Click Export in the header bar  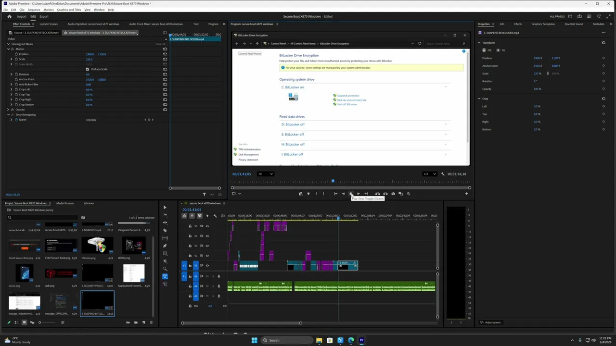[x=44, y=16]
